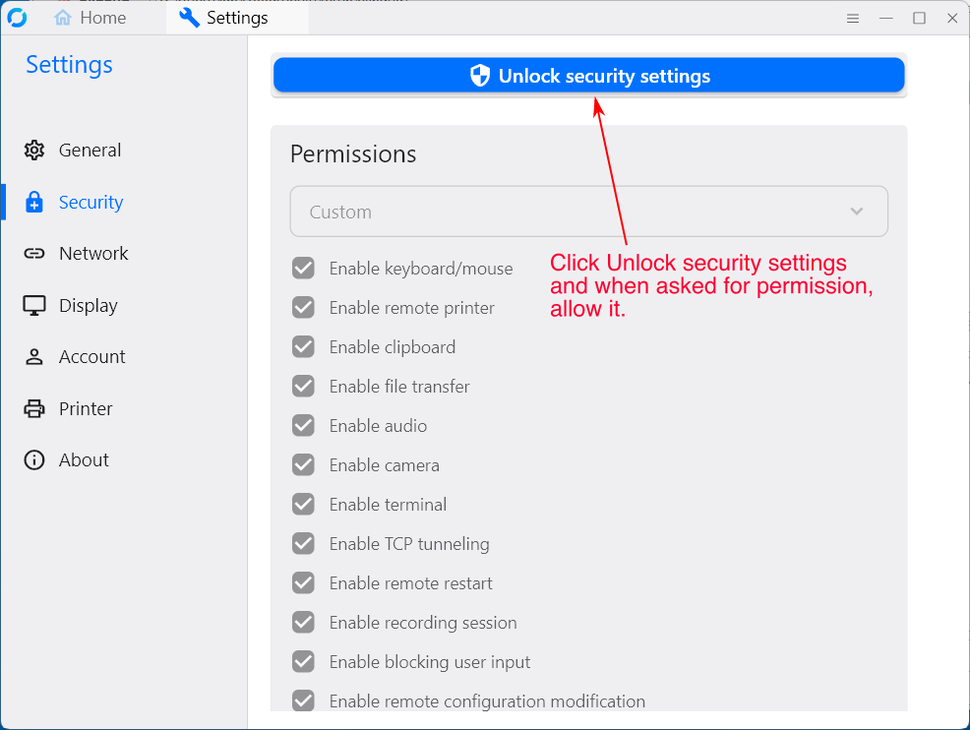Click the shield icon on the unlock button
This screenshot has width=970, height=730.
[x=479, y=75]
